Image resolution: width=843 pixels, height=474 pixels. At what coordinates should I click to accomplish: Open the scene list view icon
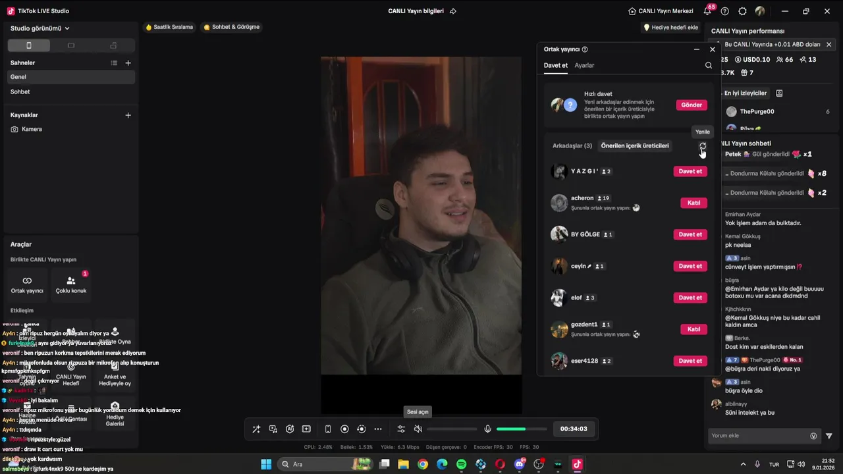coord(114,63)
